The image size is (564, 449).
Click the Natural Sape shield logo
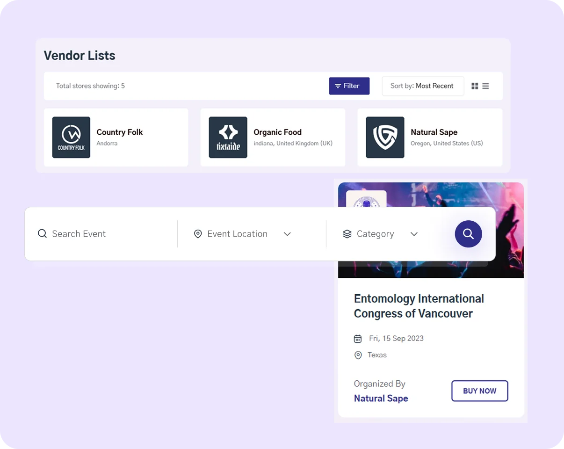point(385,137)
